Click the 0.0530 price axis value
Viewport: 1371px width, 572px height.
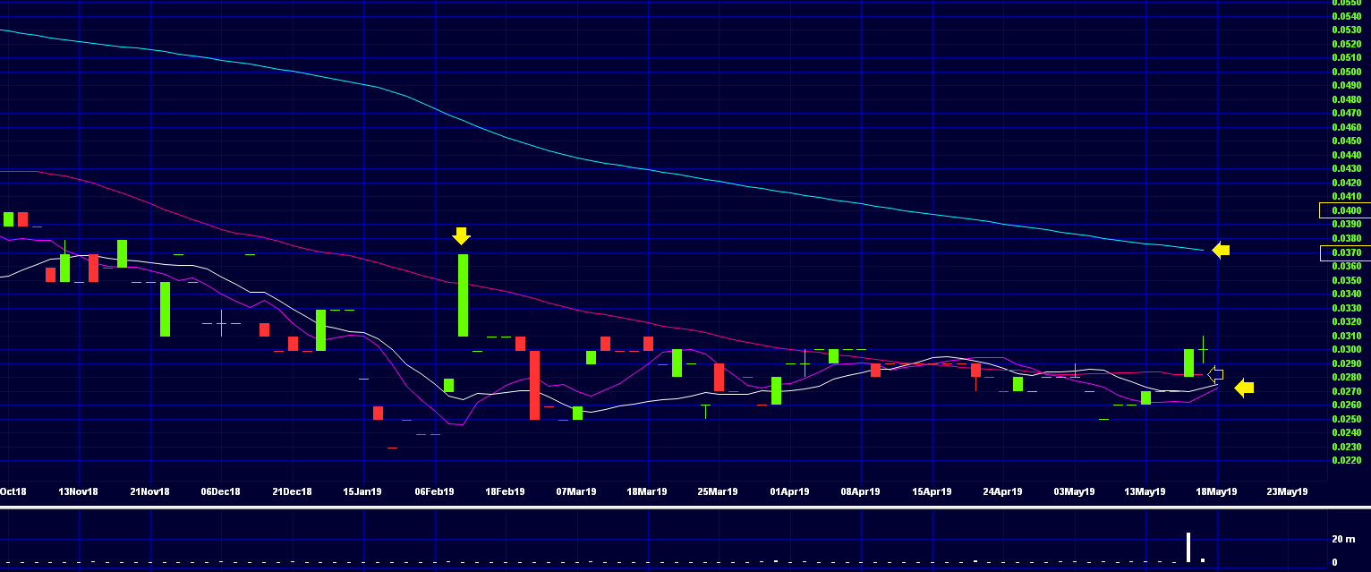coord(1347,30)
